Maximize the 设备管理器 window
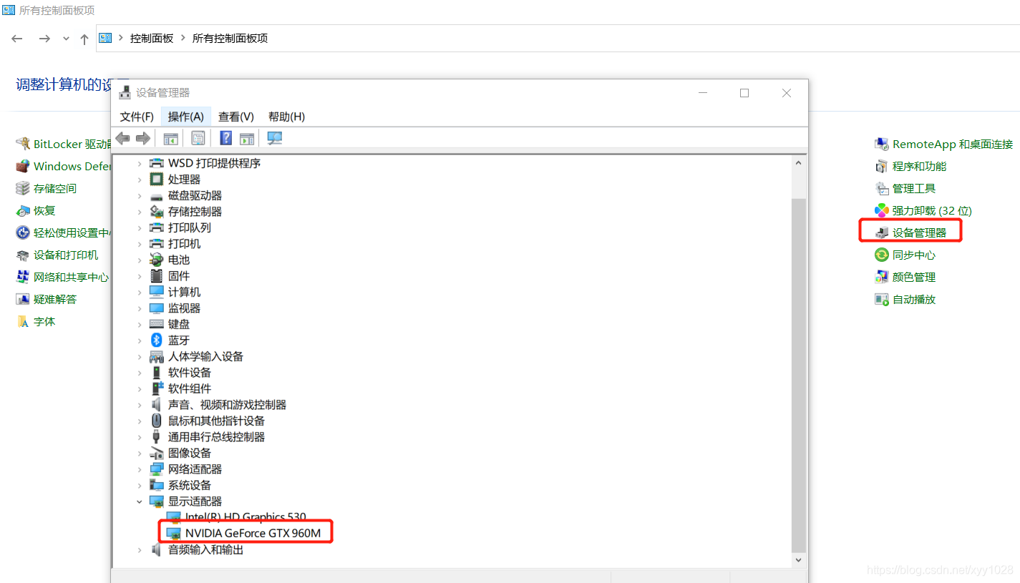This screenshot has width=1020, height=583. click(744, 93)
